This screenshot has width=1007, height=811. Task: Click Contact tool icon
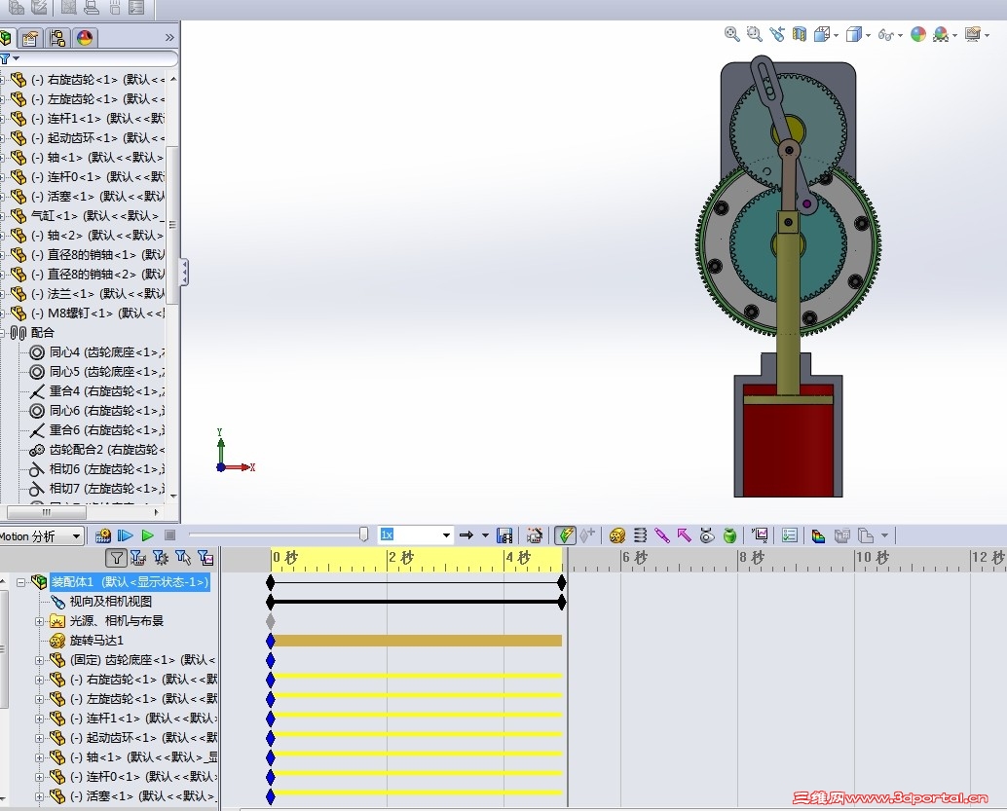coord(707,535)
